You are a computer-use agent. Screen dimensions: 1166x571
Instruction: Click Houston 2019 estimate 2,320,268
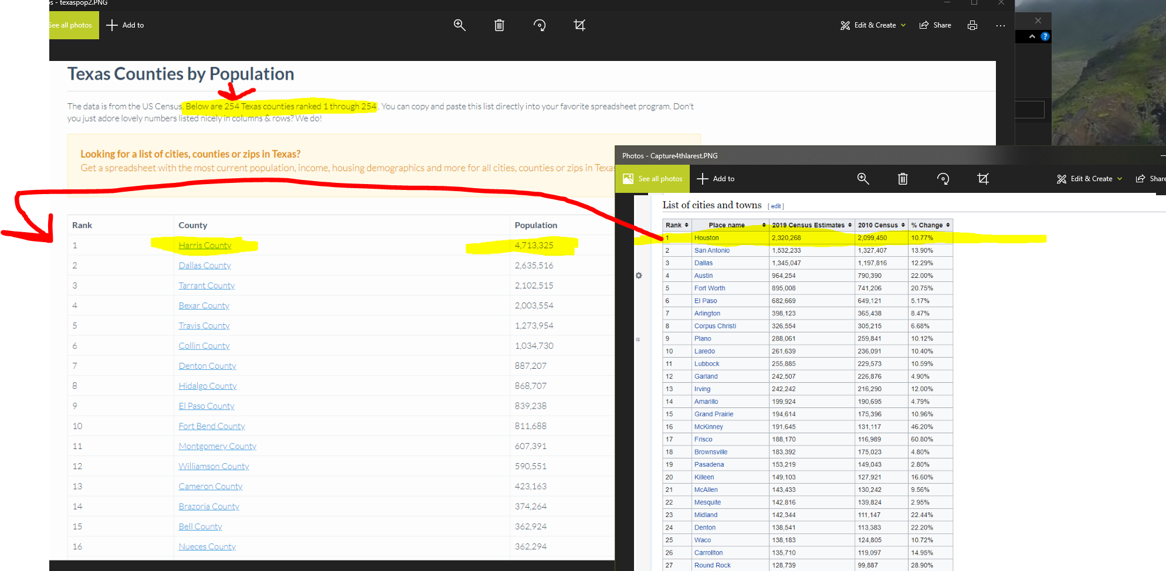pyautogui.click(x=786, y=238)
